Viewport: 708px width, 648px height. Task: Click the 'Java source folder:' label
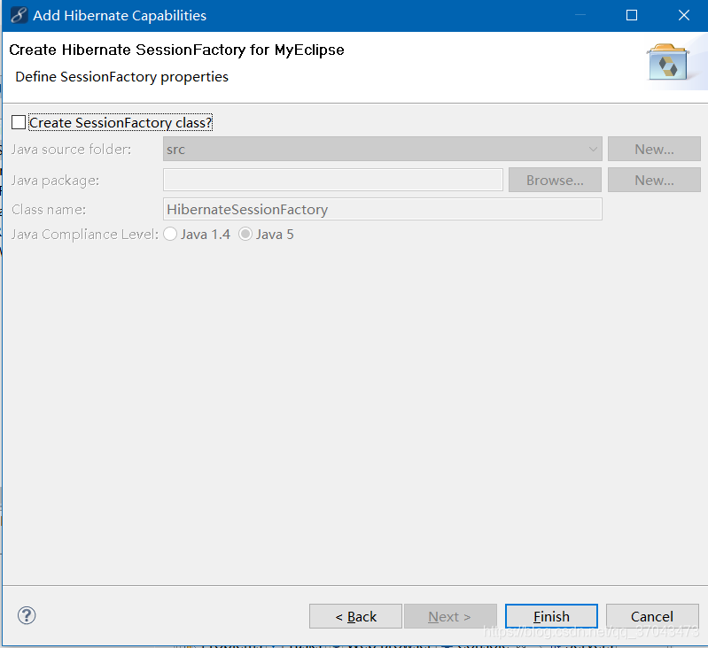(x=72, y=150)
